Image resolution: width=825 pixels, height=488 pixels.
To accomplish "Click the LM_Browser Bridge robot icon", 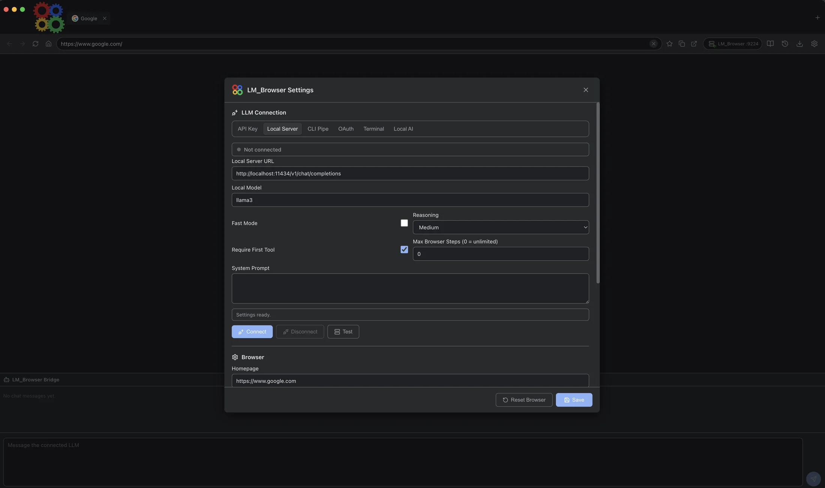I will pos(6,380).
